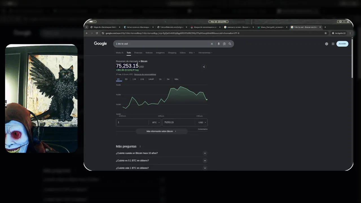This screenshot has height=203, width=361.
Task: Open Google Lens image search icon
Action: 224,44
